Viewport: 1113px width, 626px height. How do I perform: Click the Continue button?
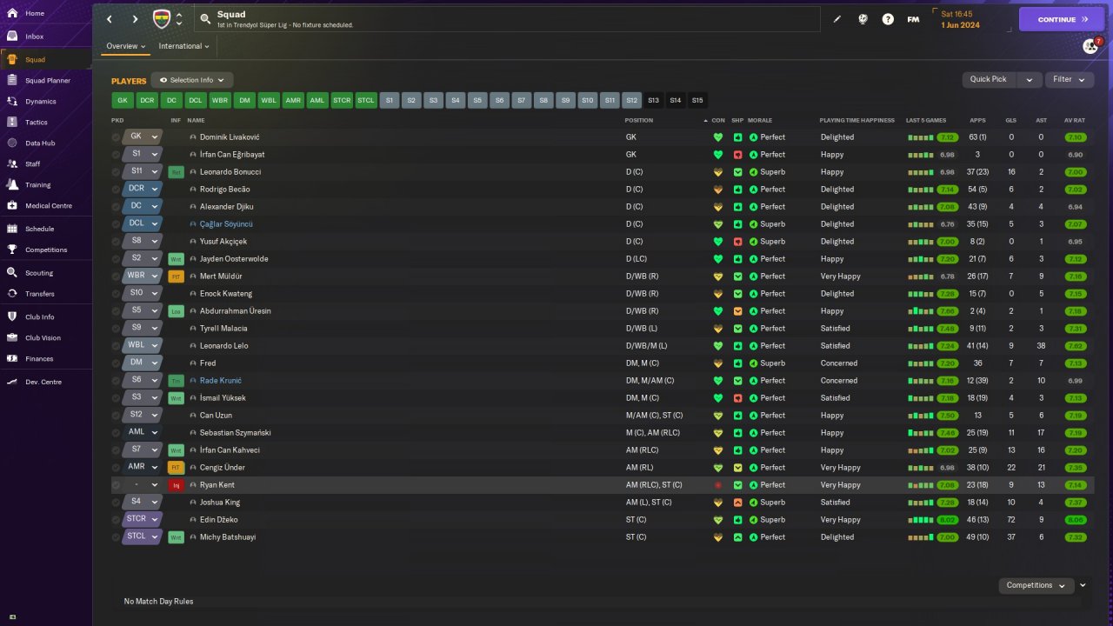pyautogui.click(x=1062, y=19)
